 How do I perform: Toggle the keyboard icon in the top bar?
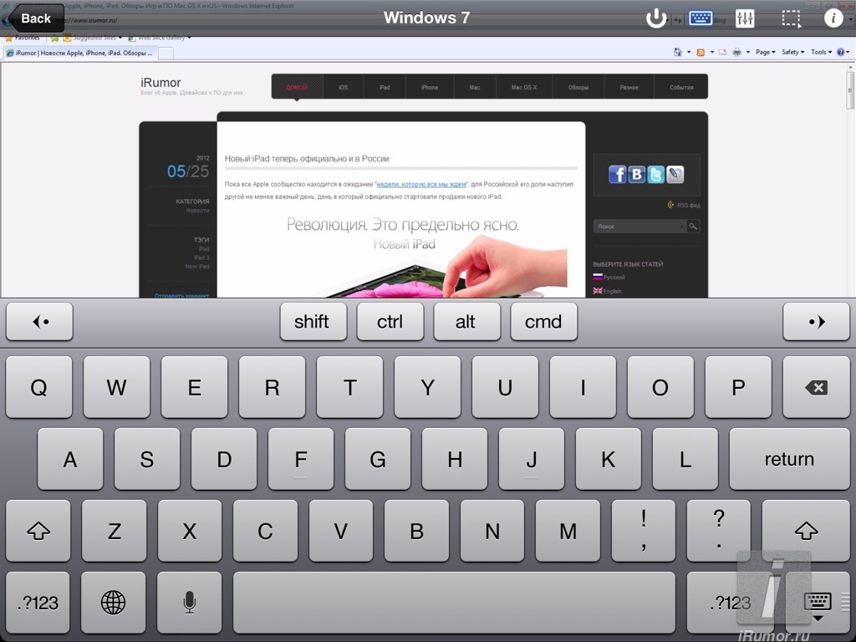pyautogui.click(x=701, y=18)
